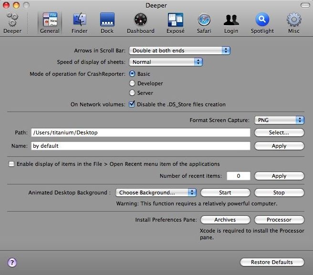Image resolution: width=313 pixels, height=275 pixels.
Task: Open the Arrows in Scroll Bar dropdown
Action: pos(179,51)
